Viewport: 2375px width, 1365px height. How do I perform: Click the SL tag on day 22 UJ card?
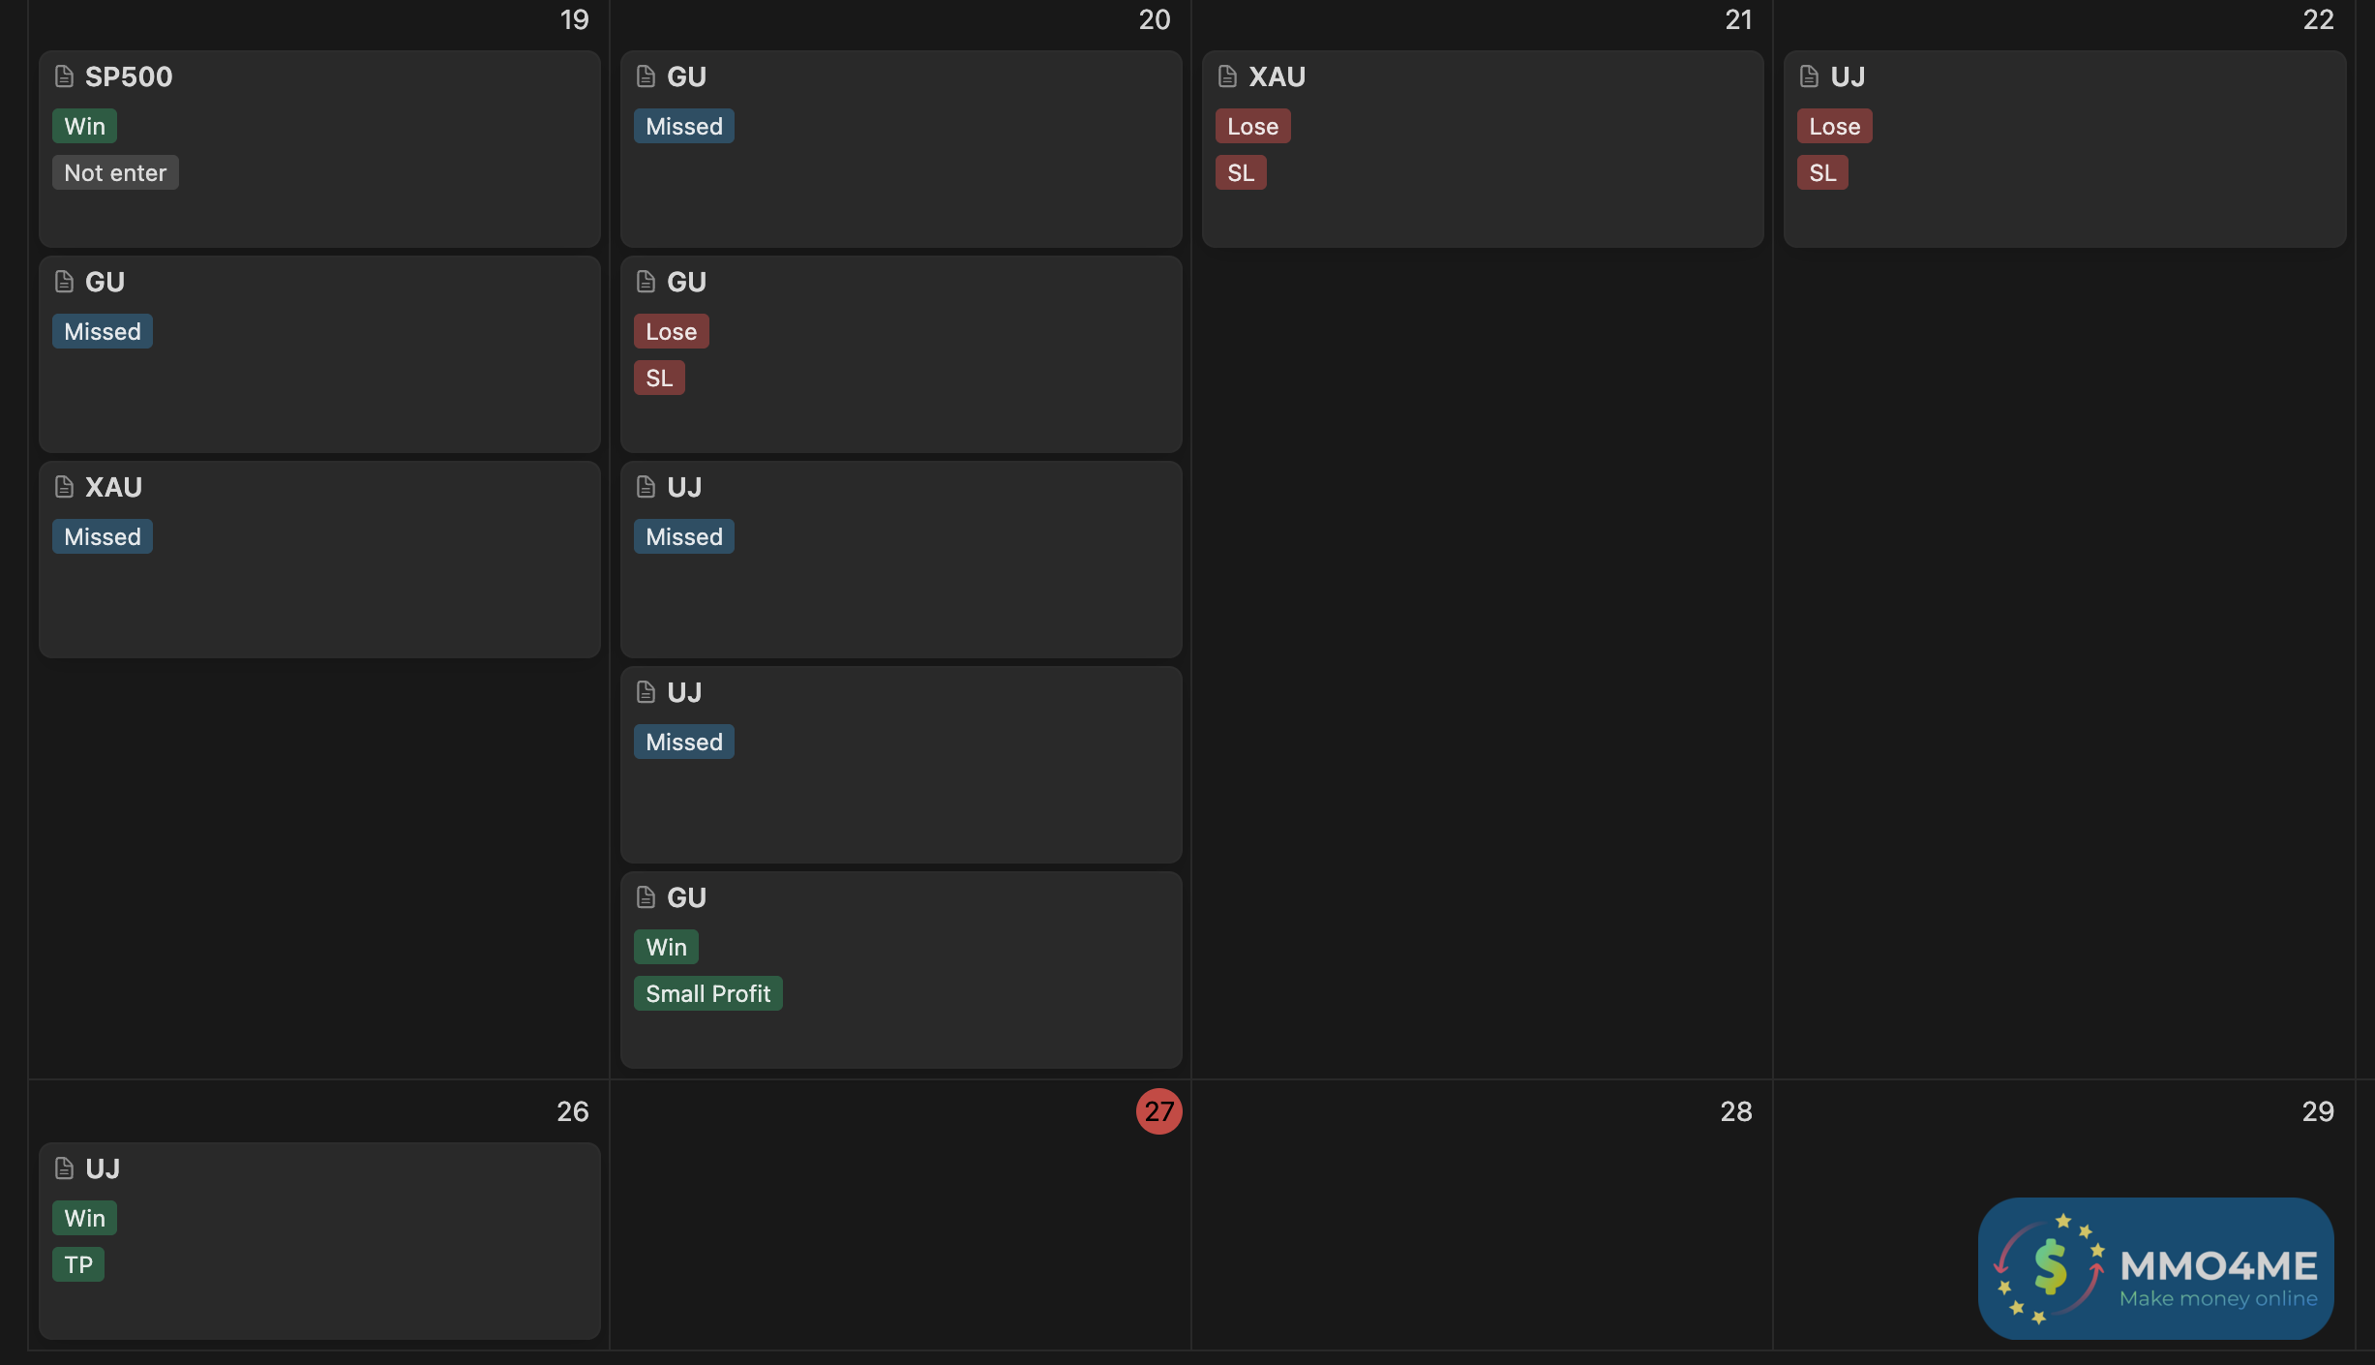[x=1822, y=173]
